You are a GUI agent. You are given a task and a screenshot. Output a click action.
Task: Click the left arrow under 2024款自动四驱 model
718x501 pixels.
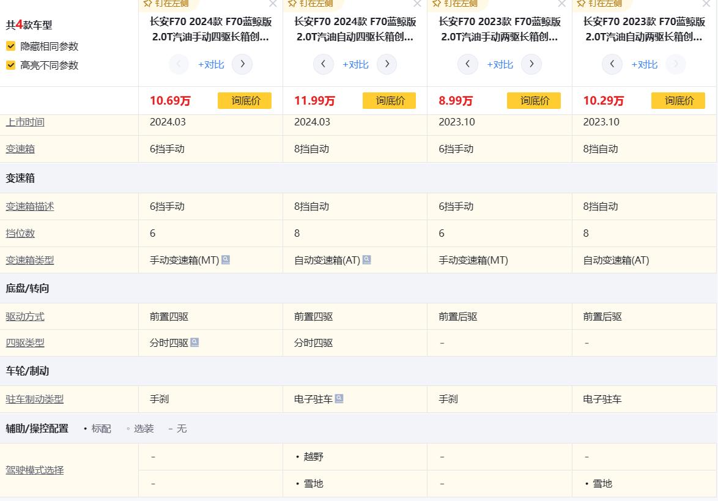click(324, 64)
